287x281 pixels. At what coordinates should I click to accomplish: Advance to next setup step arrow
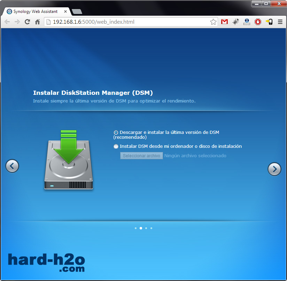point(274,169)
